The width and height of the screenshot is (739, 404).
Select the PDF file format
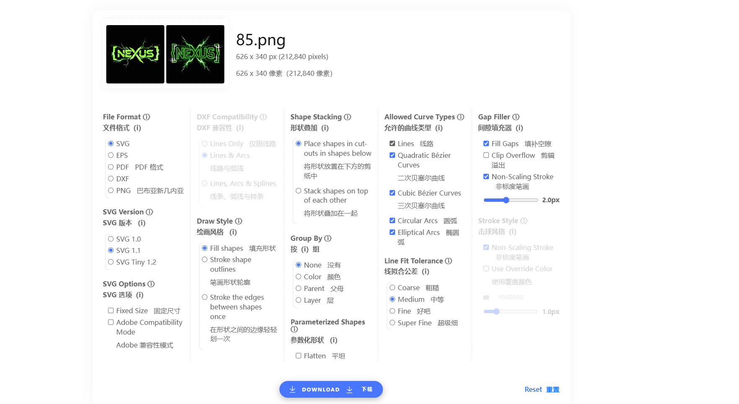coord(111,167)
